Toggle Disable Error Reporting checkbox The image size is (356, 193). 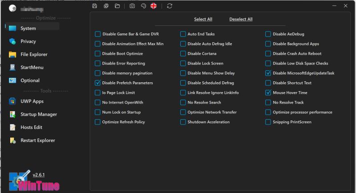[x=97, y=63]
